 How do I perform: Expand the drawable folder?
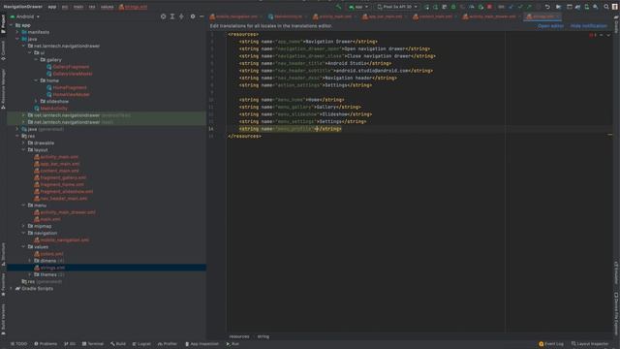(23, 143)
